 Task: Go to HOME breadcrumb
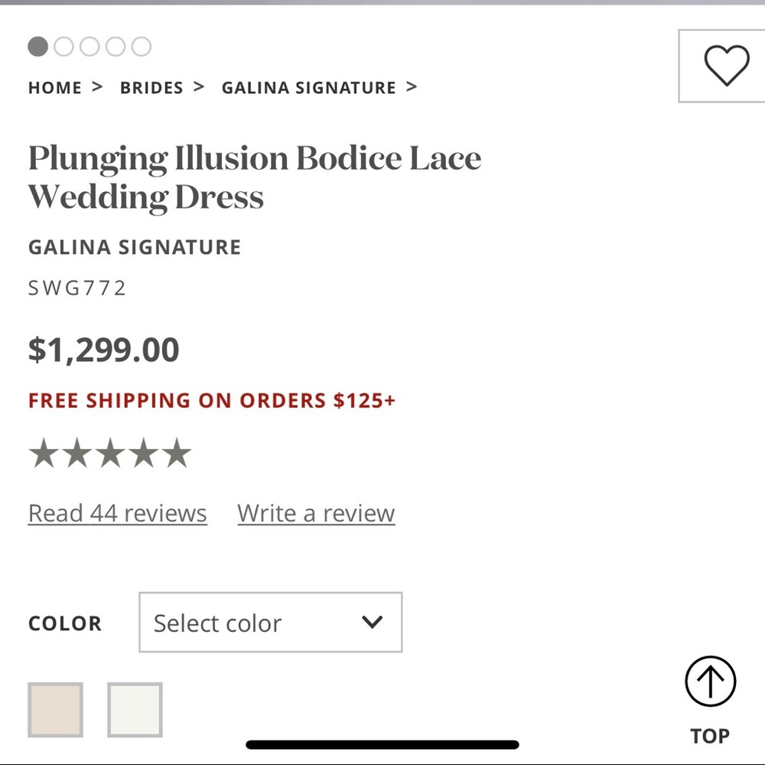point(54,88)
